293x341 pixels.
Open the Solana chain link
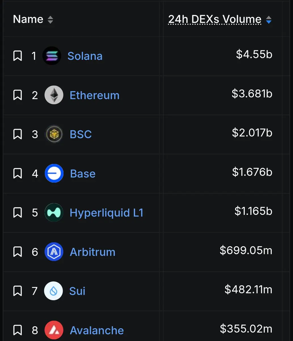[85, 56]
